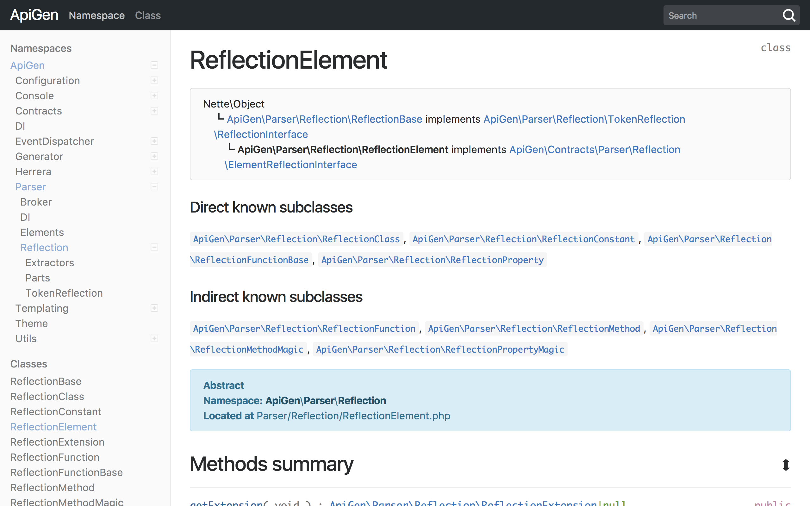This screenshot has width=810, height=506.
Task: Click ReflectionFunctionBase direct subclass link
Action: coord(251,259)
